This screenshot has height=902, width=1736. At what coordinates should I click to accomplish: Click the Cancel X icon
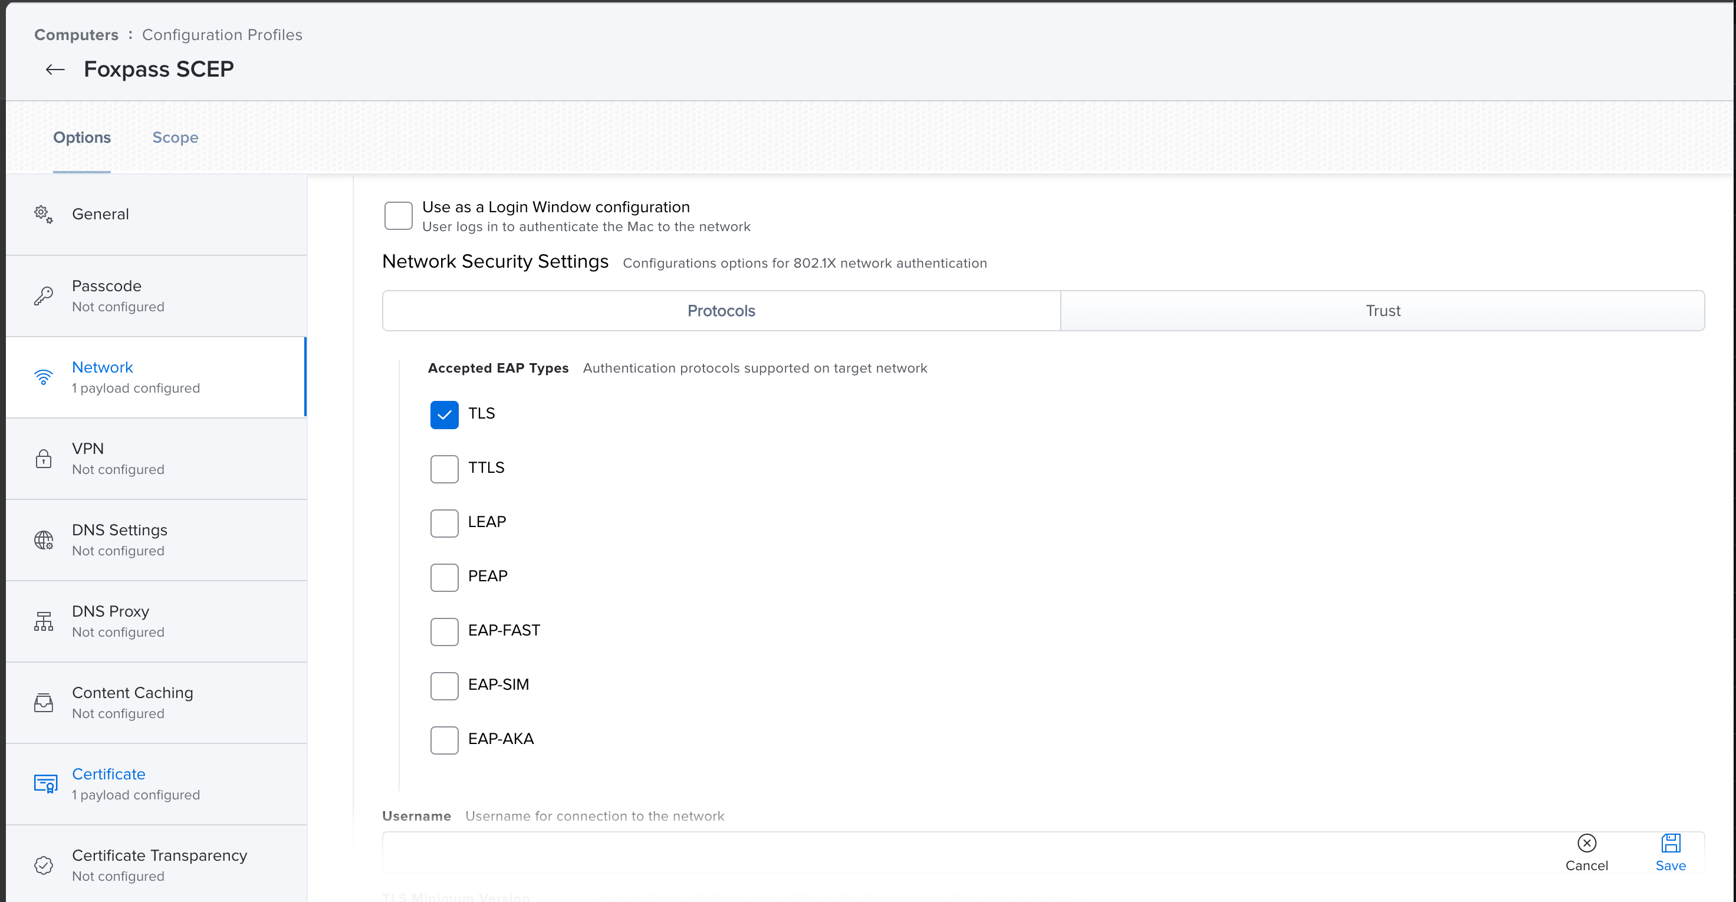point(1586,842)
